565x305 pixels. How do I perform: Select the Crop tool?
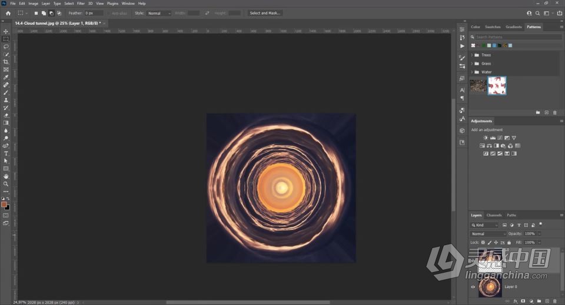tap(6, 62)
